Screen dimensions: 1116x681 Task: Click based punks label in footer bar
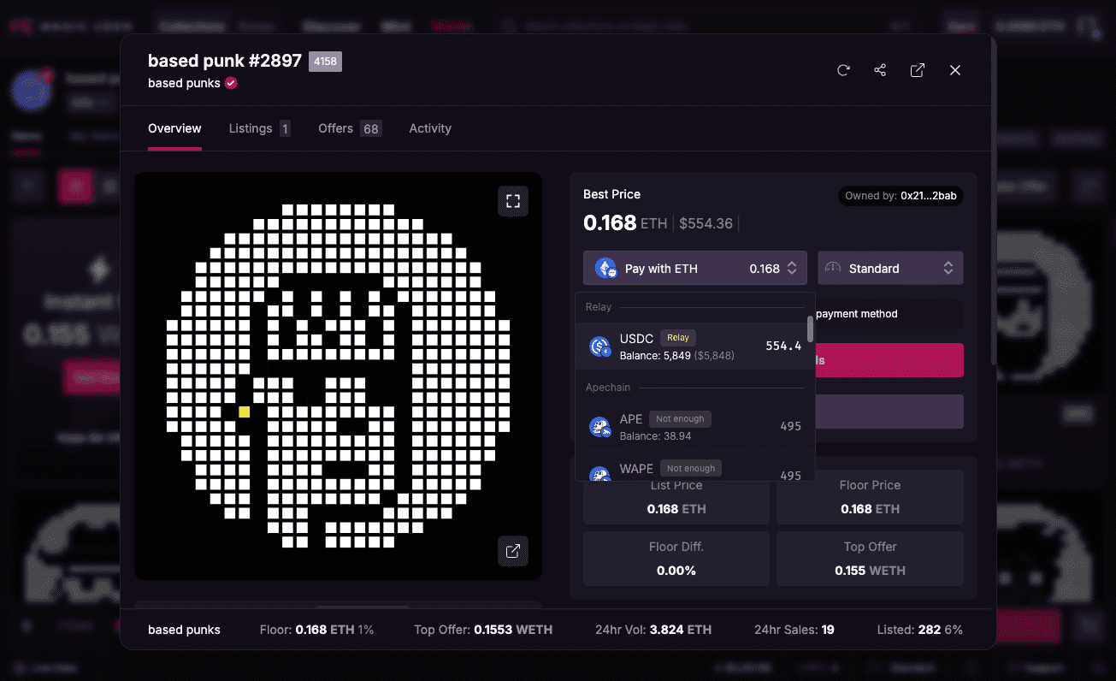click(184, 630)
